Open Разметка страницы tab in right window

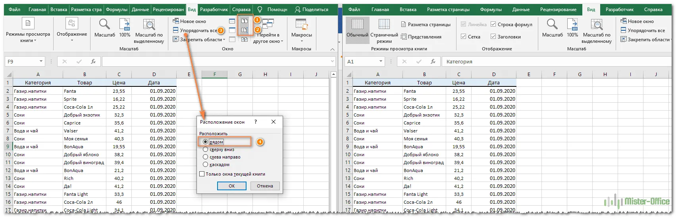pos(448,9)
